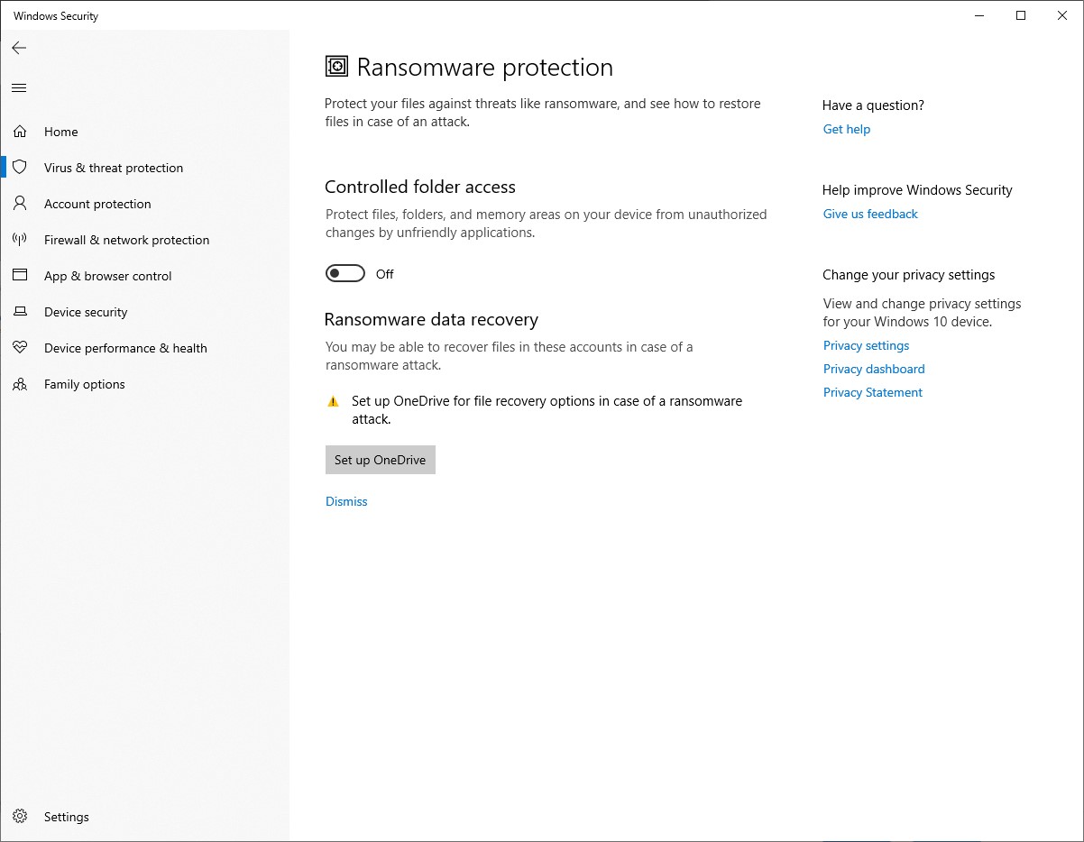Open the Privacy Statement link
Screen dimensions: 1084x842
point(873,392)
